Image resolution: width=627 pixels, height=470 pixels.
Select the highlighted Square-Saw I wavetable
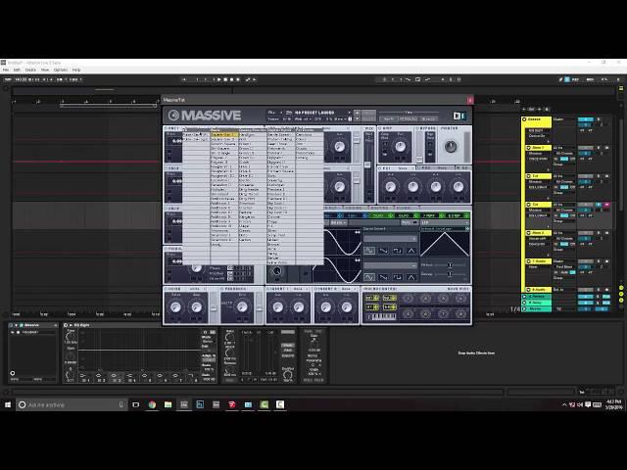(x=224, y=135)
